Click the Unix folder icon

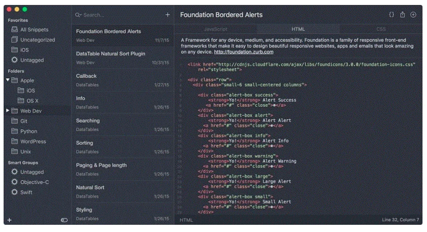pos(14,151)
